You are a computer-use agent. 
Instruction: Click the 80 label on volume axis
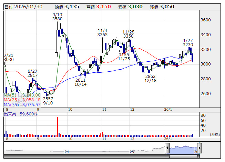click(x=203, y=115)
